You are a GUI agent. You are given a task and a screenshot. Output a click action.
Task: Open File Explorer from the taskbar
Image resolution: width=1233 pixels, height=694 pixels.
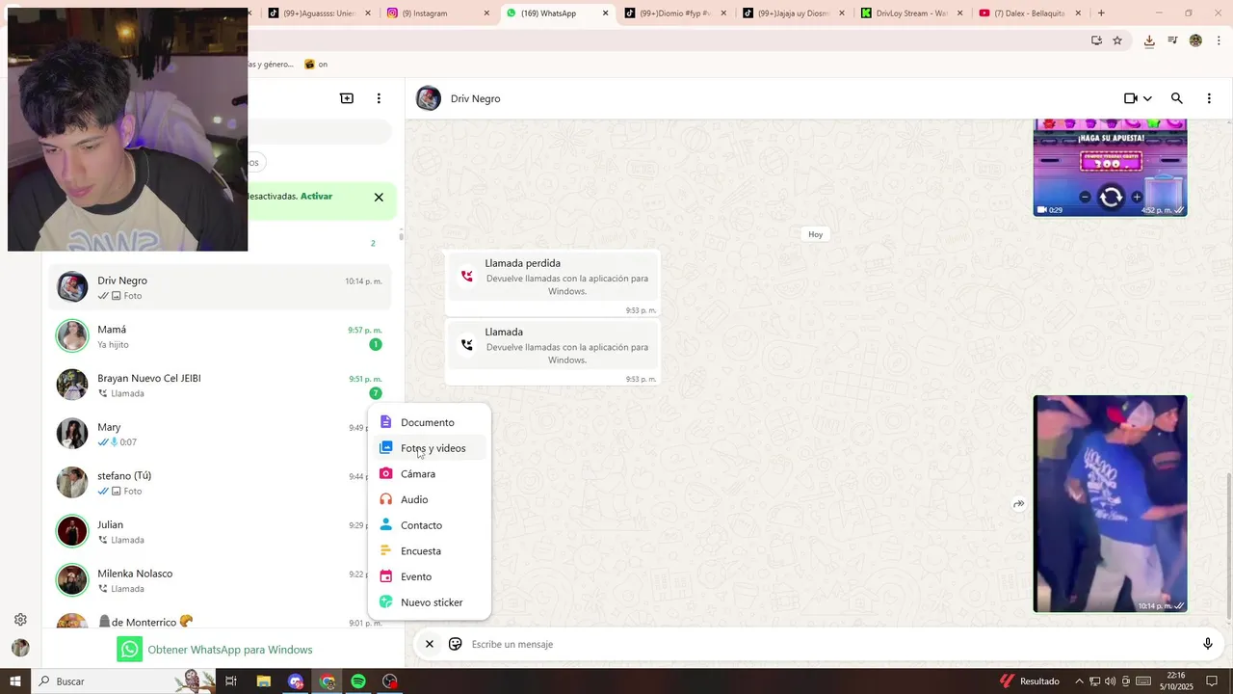click(263, 681)
